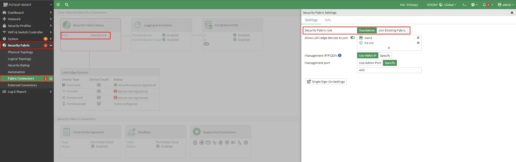Click the HA: Primary status

[409, 5]
